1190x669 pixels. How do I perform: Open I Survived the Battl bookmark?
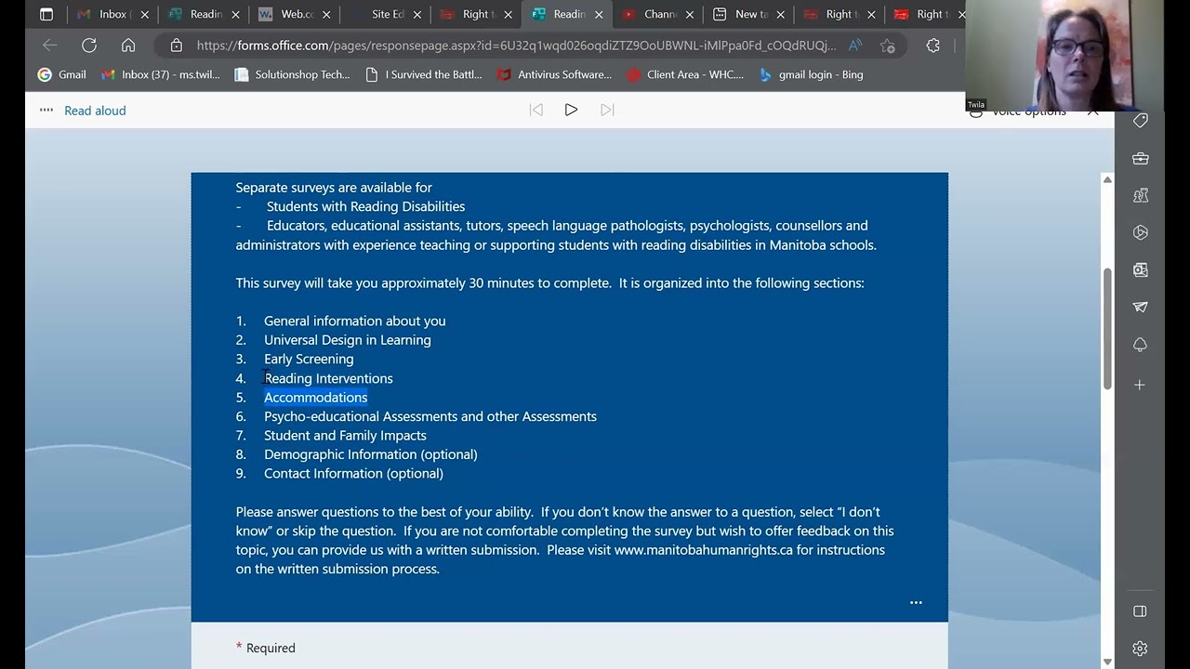[x=424, y=74]
